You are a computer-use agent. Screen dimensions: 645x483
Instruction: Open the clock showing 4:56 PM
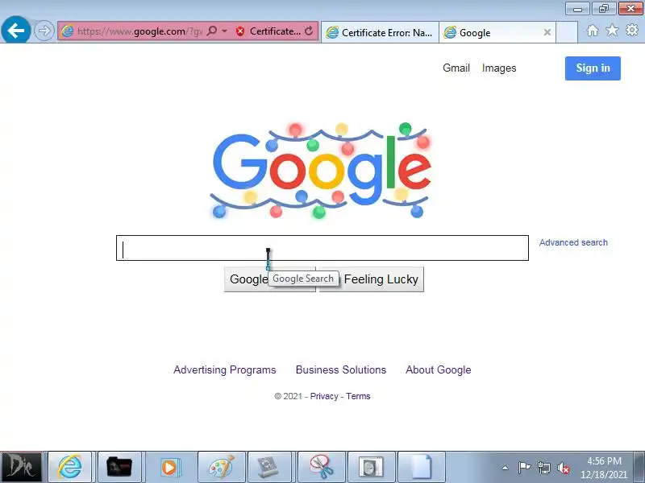coord(604,468)
